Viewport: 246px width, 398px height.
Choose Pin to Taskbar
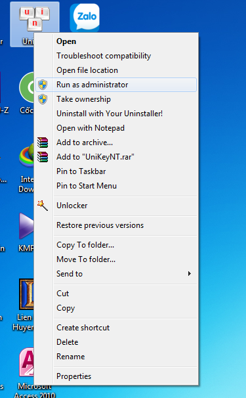click(116, 171)
